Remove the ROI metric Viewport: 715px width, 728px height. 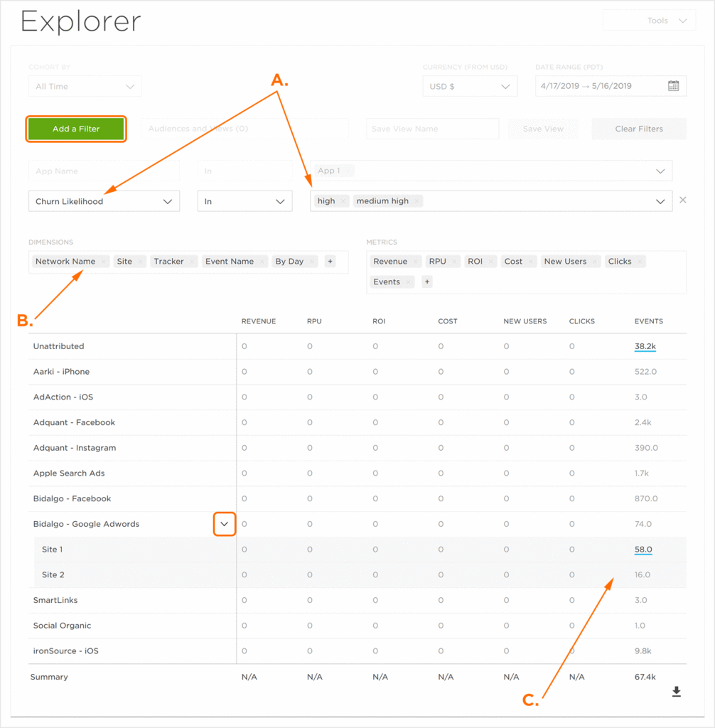pos(490,262)
